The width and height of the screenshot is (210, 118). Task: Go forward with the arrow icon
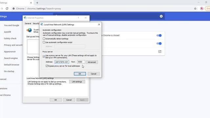coord(2,9)
